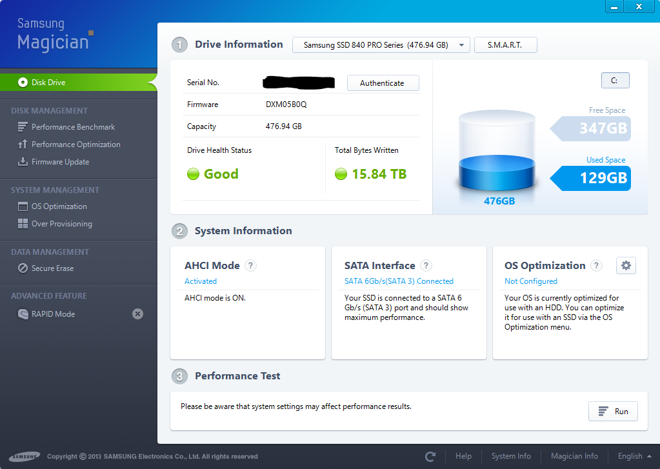Select Performance Optimization in the sidebar
Viewport: 660px width, 469px height.
click(75, 145)
